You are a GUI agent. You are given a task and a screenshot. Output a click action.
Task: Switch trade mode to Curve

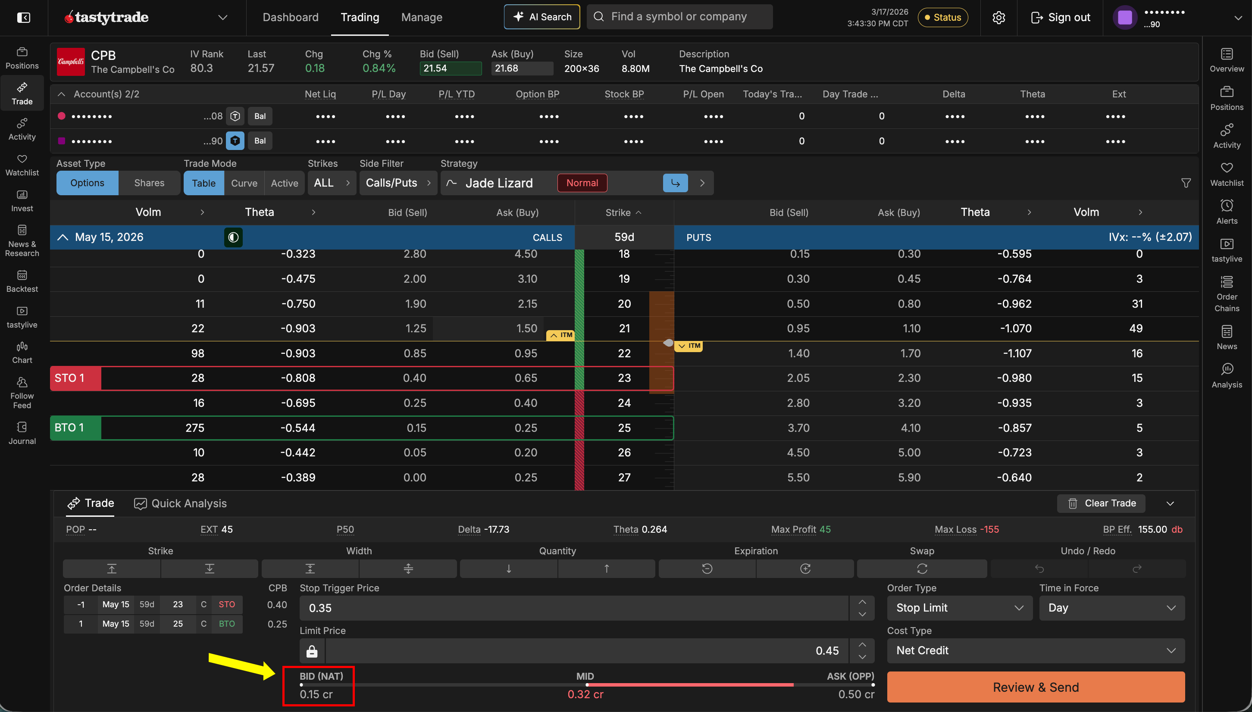[244, 183]
